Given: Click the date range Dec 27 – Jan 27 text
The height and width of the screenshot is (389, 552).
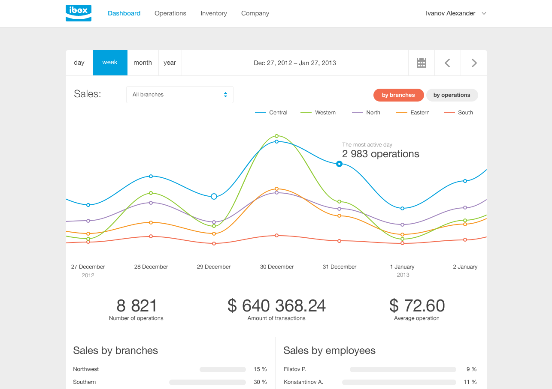Looking at the screenshot, I should [295, 63].
